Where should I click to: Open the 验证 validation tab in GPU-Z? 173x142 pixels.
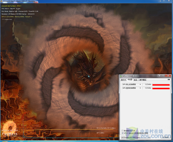tap(136, 80)
